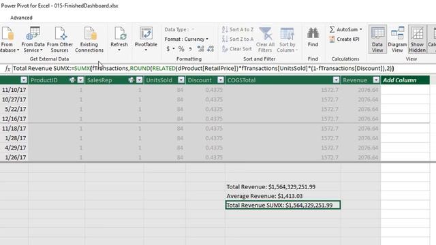Select the 12/16/17 date cell
This screenshot has height=245, width=436.
pyautogui.click(x=14, y=118)
